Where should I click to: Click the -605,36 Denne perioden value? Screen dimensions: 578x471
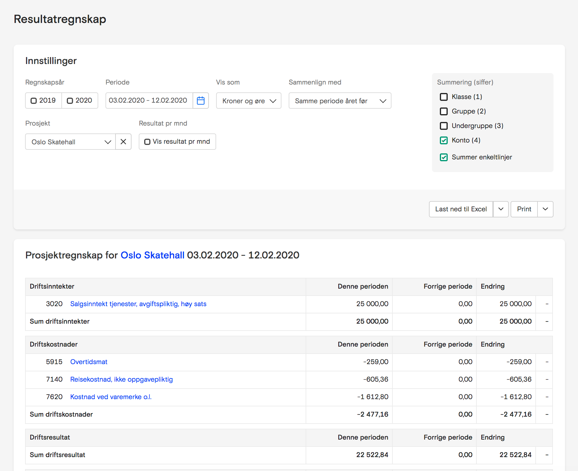375,380
